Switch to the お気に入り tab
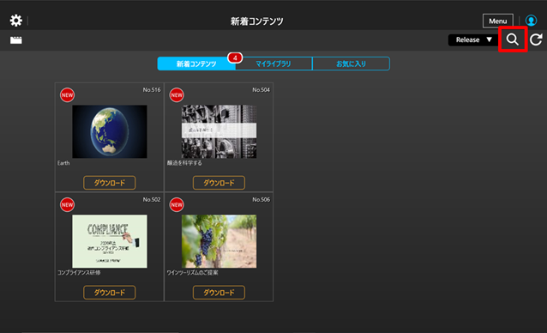Viewport: 547px width, 333px height. click(x=351, y=64)
